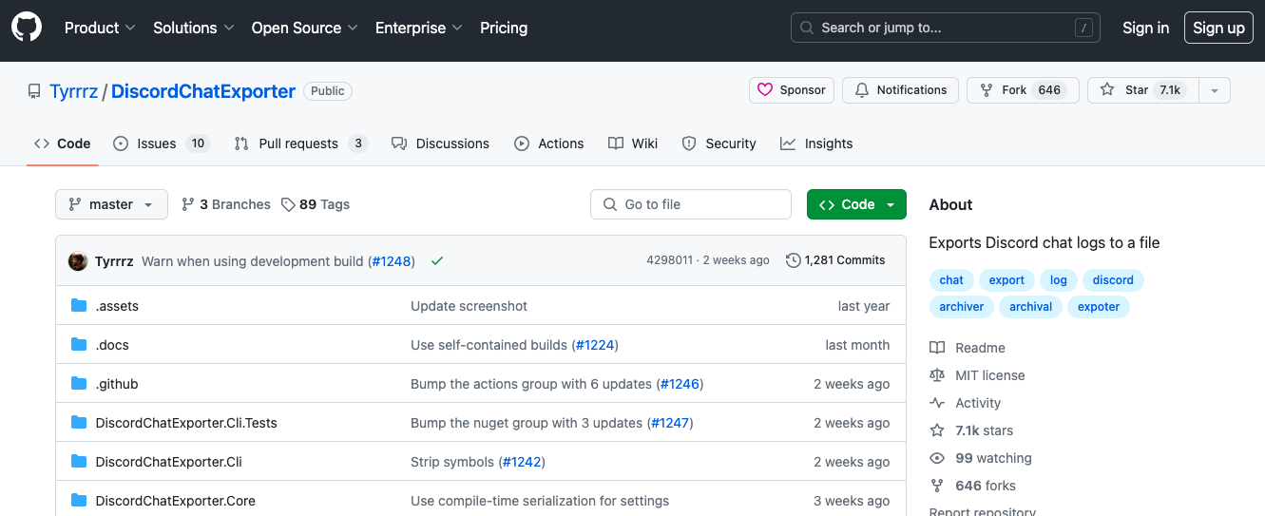
Task: Focus the Search or jump to field
Action: (946, 28)
